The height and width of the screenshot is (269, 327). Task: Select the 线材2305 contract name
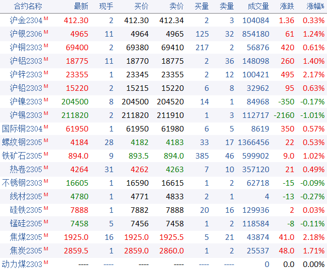(x=26, y=197)
